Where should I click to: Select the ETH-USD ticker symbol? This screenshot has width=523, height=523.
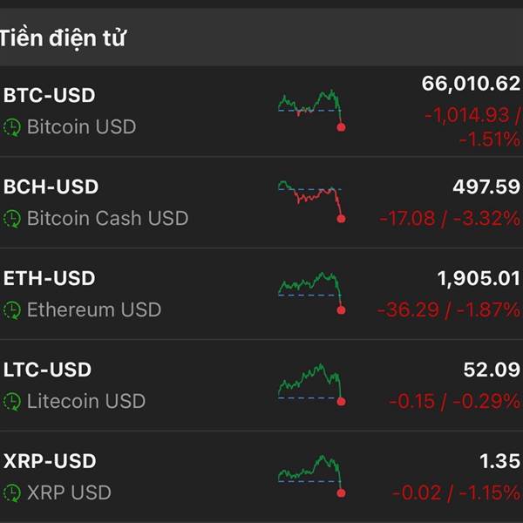[x=50, y=279]
